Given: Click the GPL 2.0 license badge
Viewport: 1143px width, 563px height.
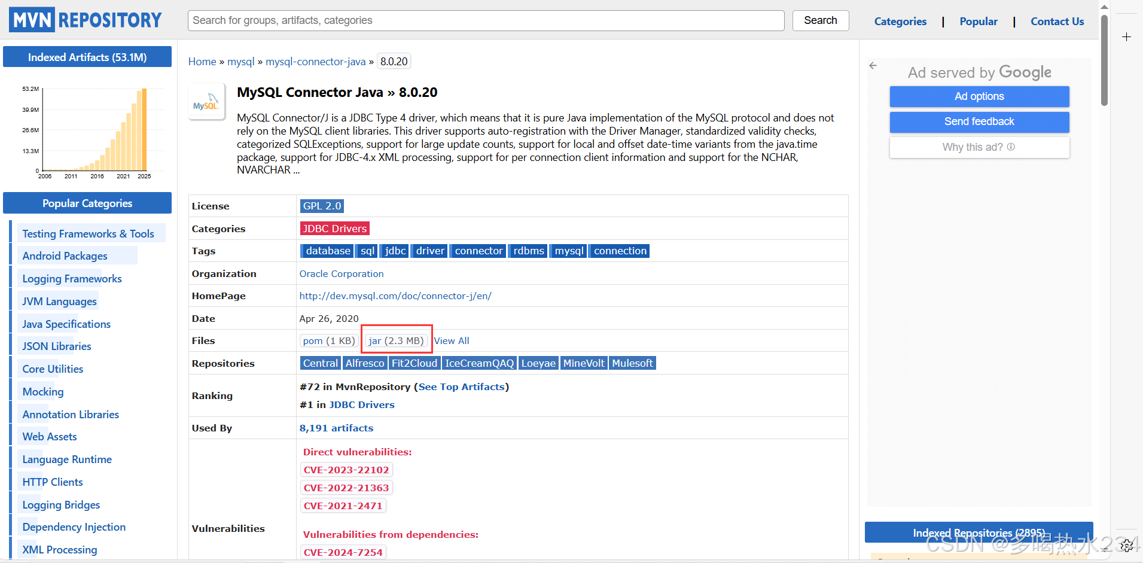Looking at the screenshot, I should coord(322,206).
